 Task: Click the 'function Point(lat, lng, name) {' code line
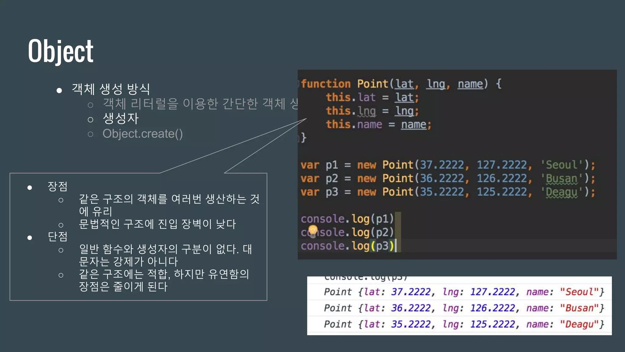click(x=401, y=84)
